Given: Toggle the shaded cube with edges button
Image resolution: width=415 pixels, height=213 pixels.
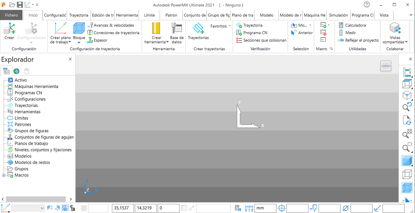Looking at the screenshot, I should pyautogui.click(x=407, y=188).
